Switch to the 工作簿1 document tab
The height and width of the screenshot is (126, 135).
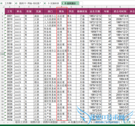tap(7, 4)
